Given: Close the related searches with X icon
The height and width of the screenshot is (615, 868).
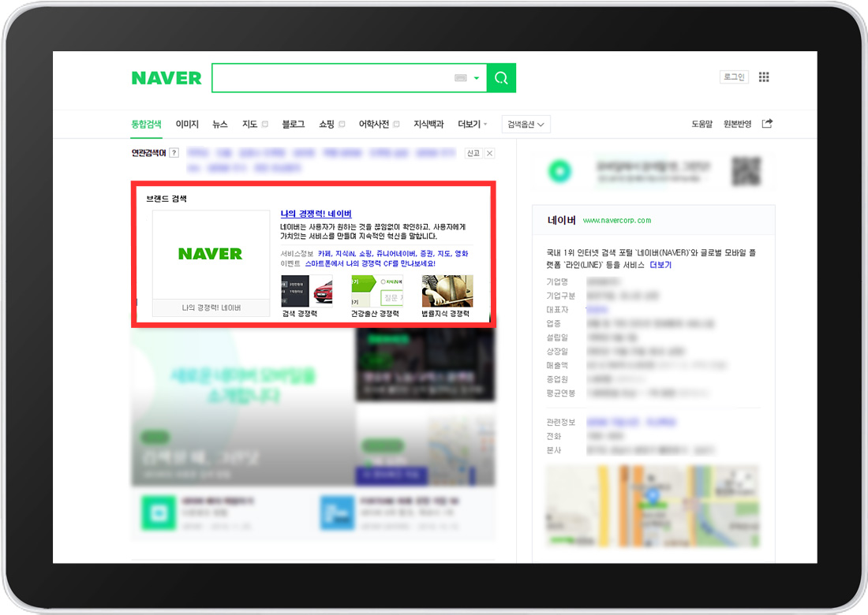Looking at the screenshot, I should [x=489, y=154].
